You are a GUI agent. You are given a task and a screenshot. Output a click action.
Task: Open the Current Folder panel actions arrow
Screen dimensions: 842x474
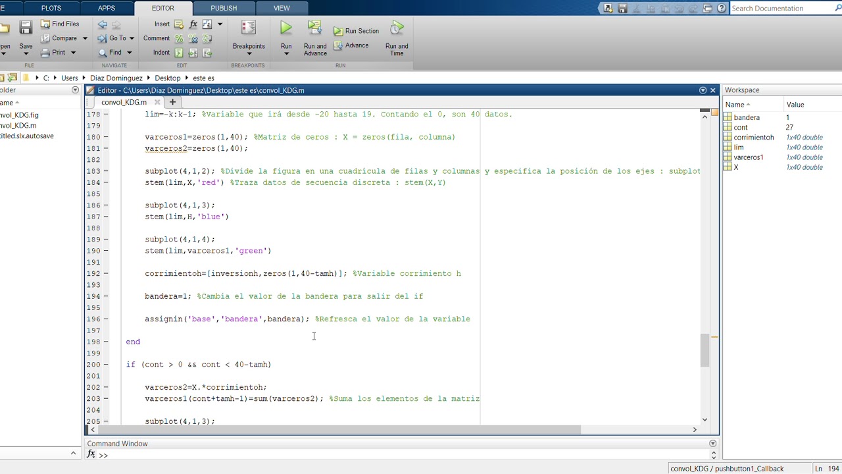tap(75, 90)
